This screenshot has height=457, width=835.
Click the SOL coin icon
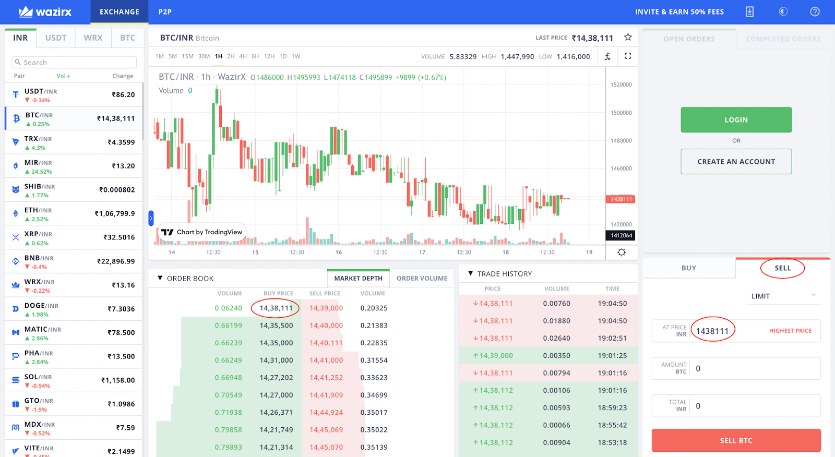tap(16, 380)
